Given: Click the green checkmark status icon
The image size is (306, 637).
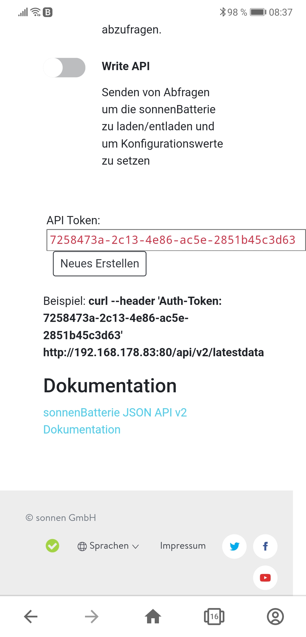Looking at the screenshot, I should pos(52,546).
